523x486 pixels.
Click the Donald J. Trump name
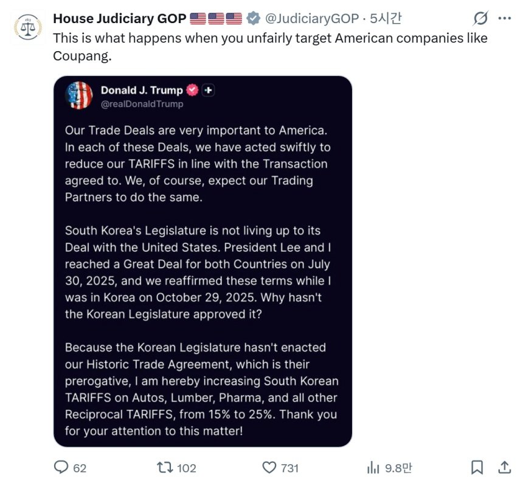[141, 90]
